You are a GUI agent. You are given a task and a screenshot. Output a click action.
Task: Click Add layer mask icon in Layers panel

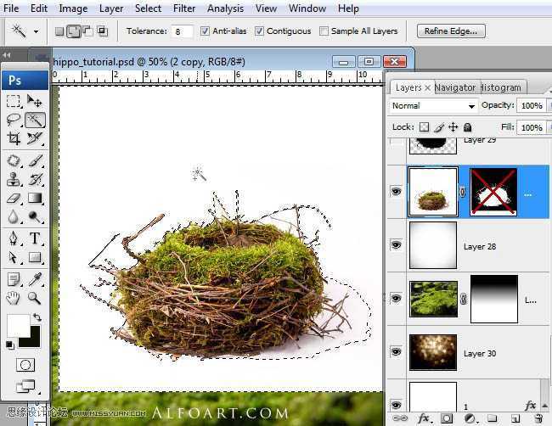pos(447,418)
